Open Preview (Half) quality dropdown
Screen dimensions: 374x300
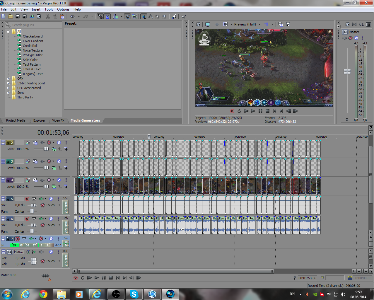pos(259,24)
